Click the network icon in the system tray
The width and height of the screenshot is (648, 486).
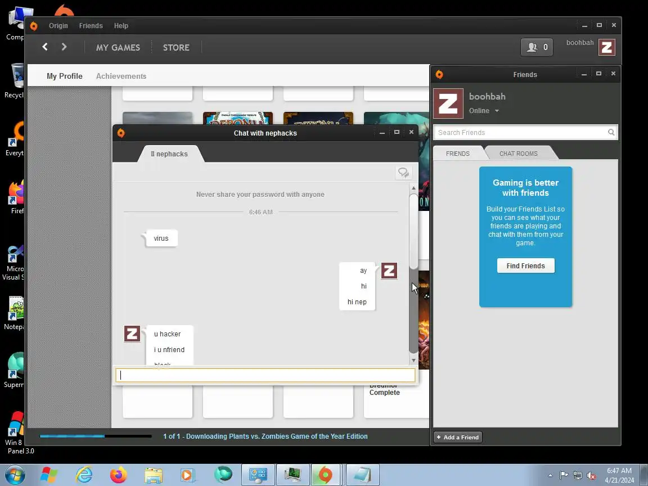click(578, 475)
